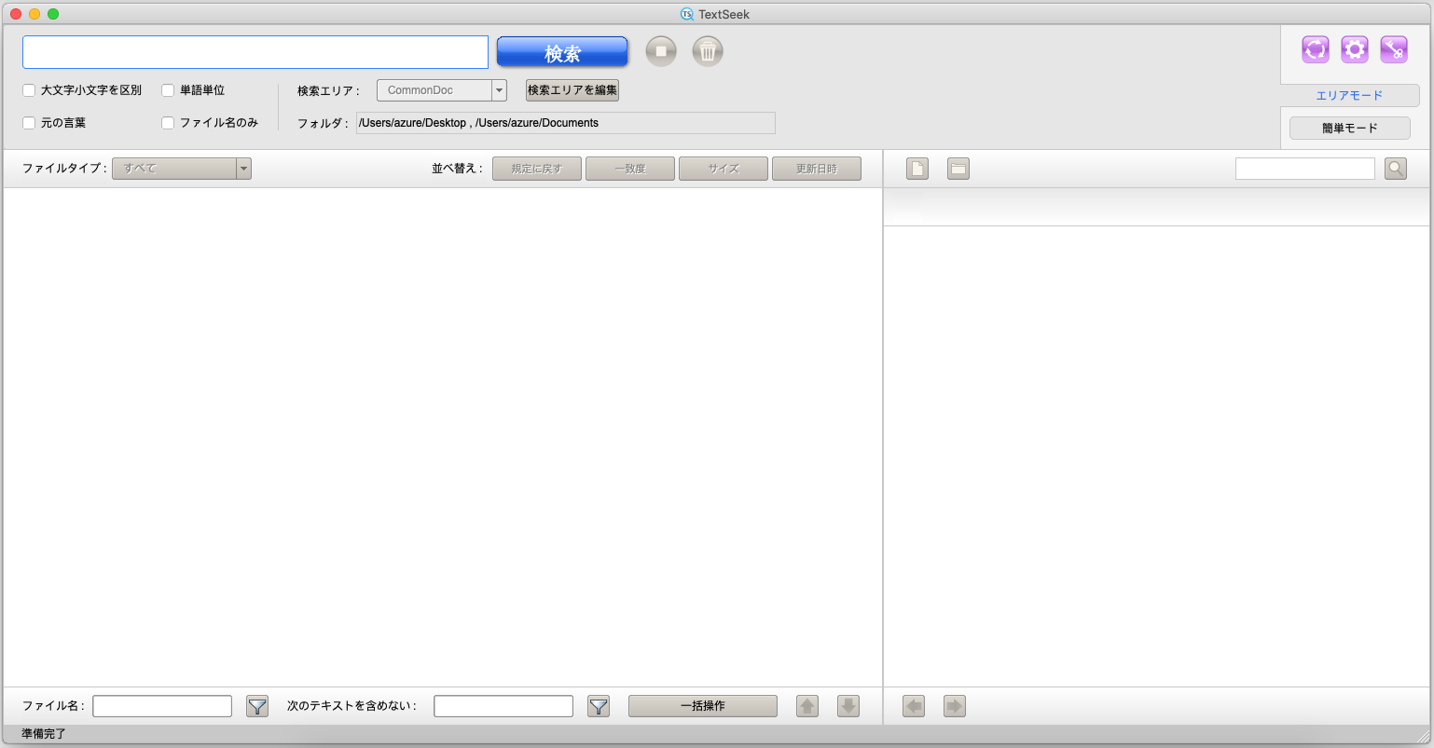Click the round trash can icon

pos(708,51)
